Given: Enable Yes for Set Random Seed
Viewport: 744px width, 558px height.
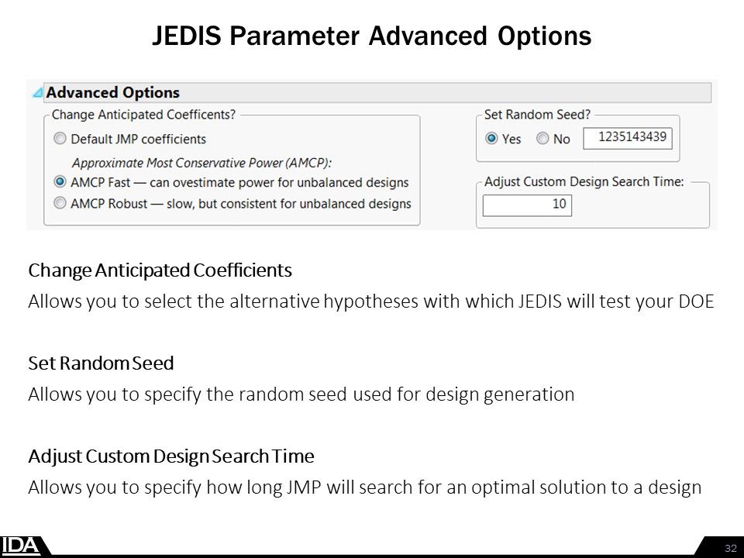Looking at the screenshot, I should (491, 139).
